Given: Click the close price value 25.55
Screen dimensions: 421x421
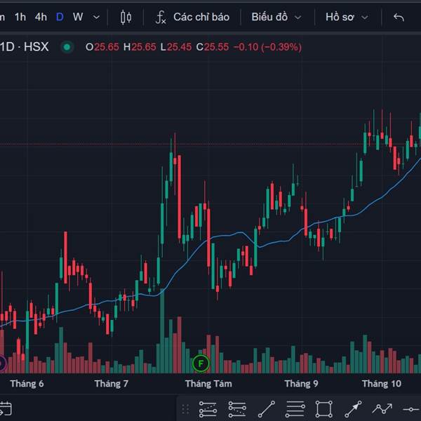Looking at the screenshot, I should tap(216, 47).
